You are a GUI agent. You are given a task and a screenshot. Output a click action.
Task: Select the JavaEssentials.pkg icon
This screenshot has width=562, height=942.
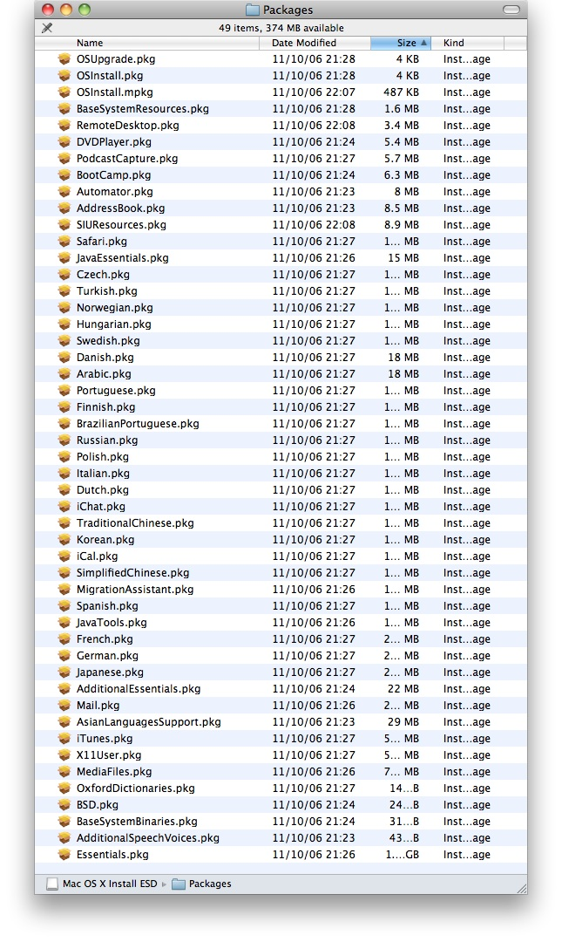coord(64,257)
